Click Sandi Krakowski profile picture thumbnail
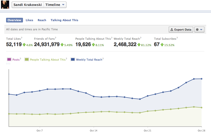Screen dimensions: 211x134 [5, 5]
